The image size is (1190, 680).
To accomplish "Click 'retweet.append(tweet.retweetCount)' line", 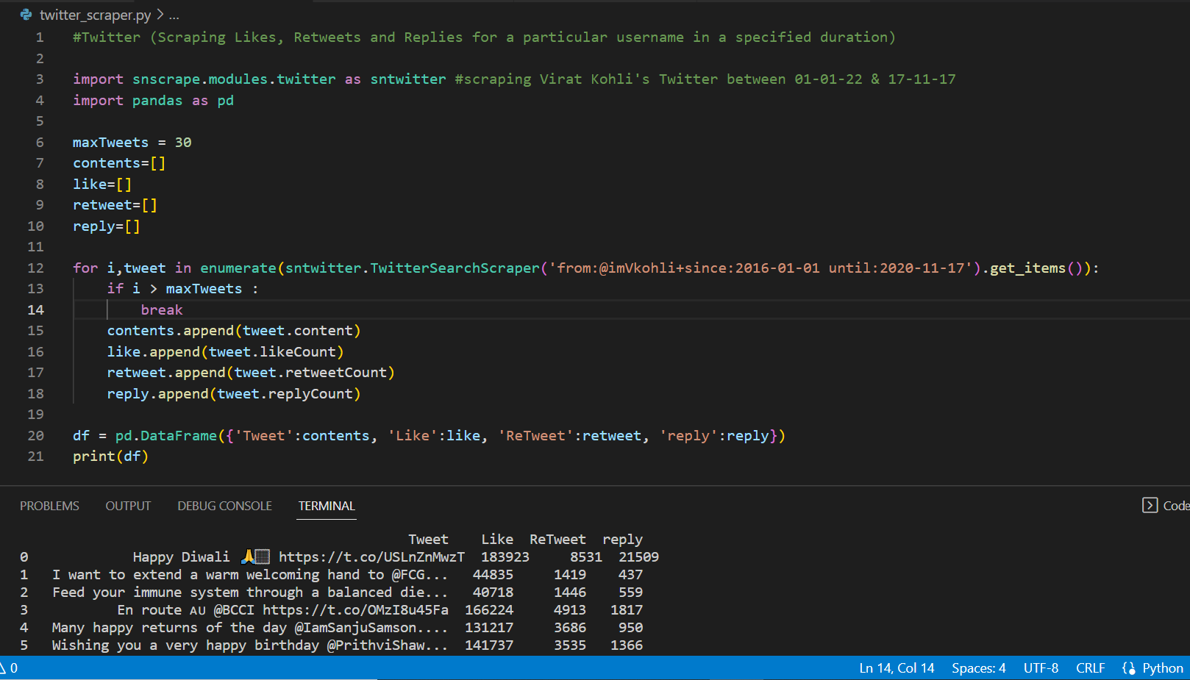I will point(251,372).
